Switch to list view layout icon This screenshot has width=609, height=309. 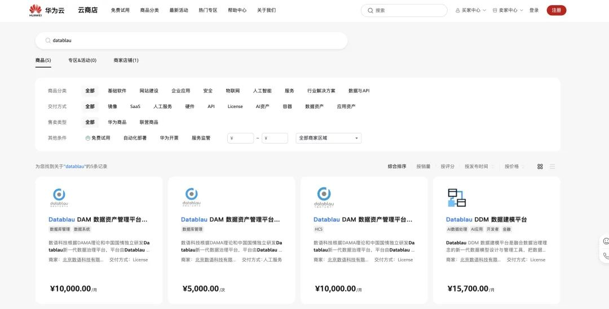tap(552, 167)
